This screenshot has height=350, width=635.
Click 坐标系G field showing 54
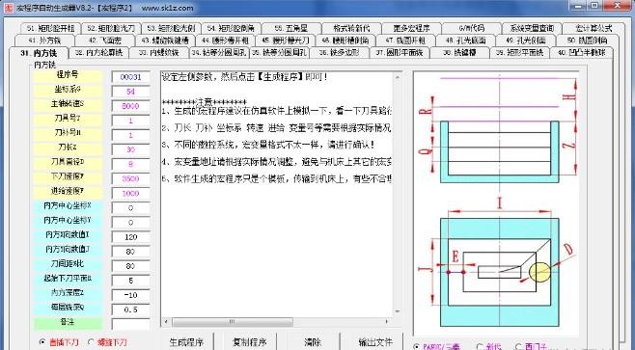131,92
